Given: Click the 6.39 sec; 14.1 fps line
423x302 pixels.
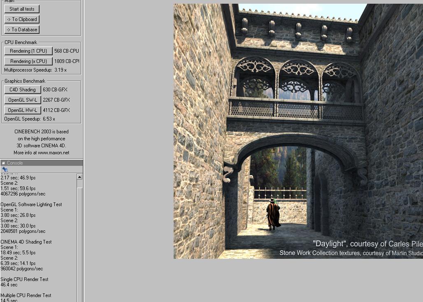Looking at the screenshot, I should (x=18, y=263).
